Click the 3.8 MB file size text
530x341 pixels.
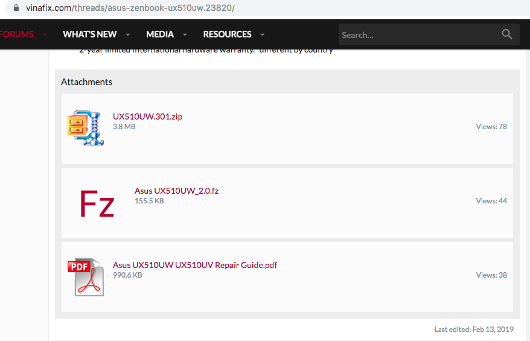(124, 127)
